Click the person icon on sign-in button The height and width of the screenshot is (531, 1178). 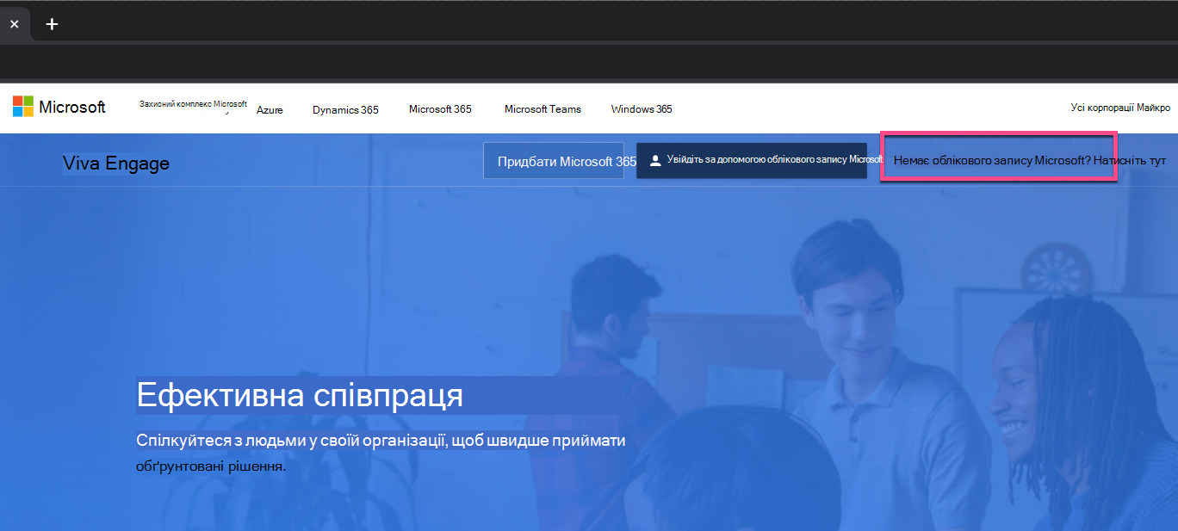(x=655, y=161)
